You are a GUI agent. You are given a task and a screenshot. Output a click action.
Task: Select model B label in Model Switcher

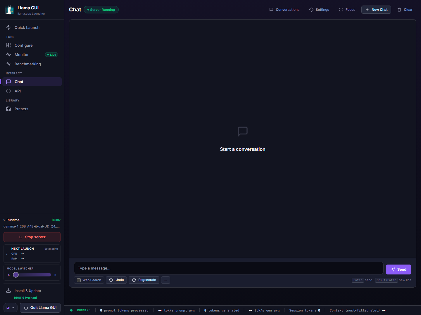[x=55, y=275]
